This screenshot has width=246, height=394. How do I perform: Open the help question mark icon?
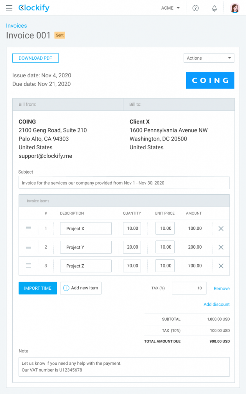(195, 8)
